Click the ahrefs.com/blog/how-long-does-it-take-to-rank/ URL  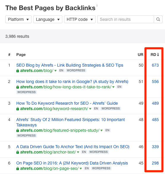click(66, 87)
